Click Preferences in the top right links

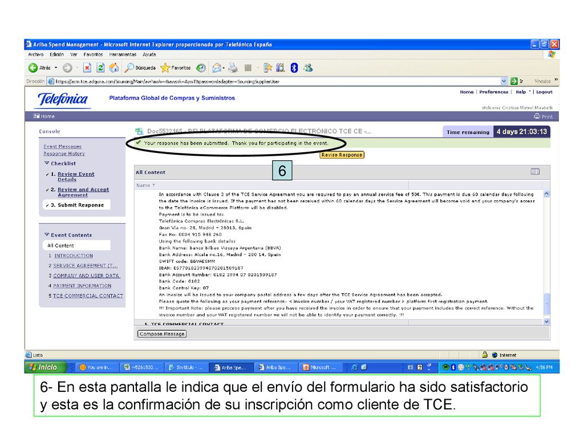(x=493, y=92)
